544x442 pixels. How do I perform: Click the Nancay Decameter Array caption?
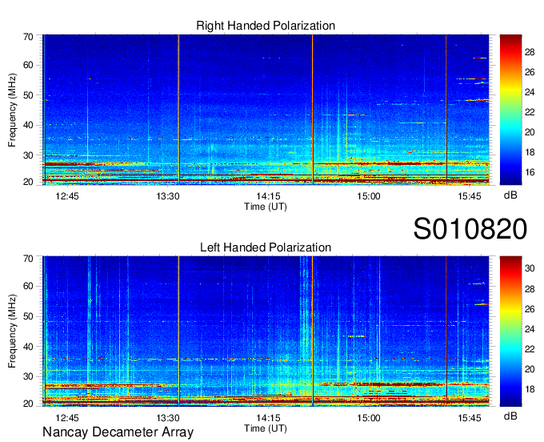tap(118, 432)
